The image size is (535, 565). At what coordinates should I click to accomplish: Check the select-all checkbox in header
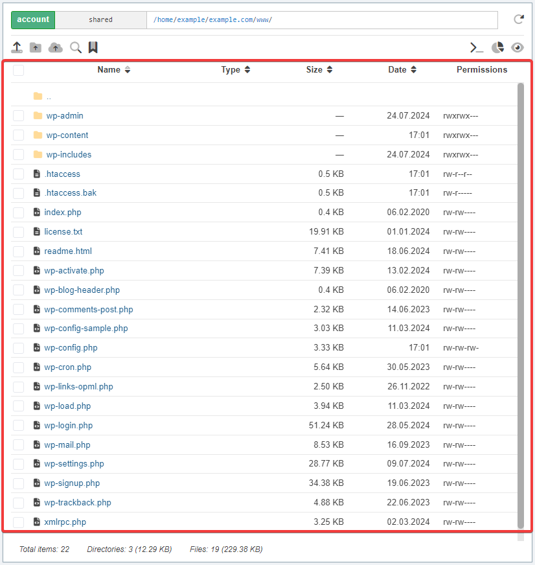click(18, 70)
